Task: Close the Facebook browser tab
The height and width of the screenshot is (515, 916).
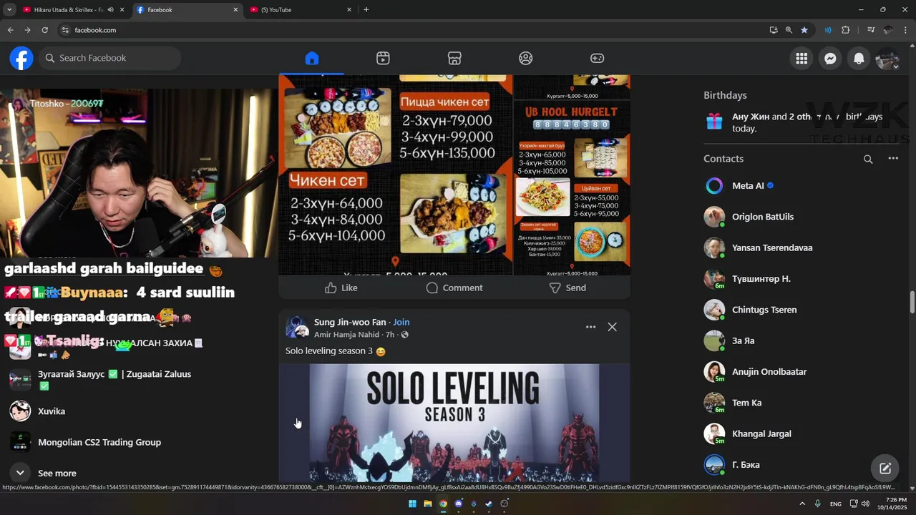Action: (235, 10)
